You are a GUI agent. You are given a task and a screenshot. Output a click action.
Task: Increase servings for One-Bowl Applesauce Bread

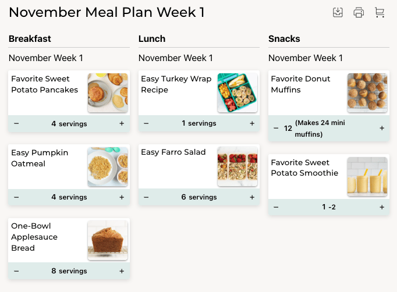[122, 271]
